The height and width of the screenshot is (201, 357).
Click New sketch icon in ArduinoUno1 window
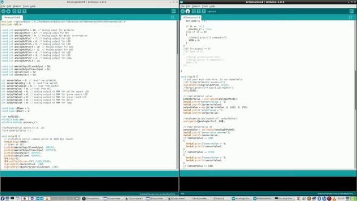click(x=194, y=11)
